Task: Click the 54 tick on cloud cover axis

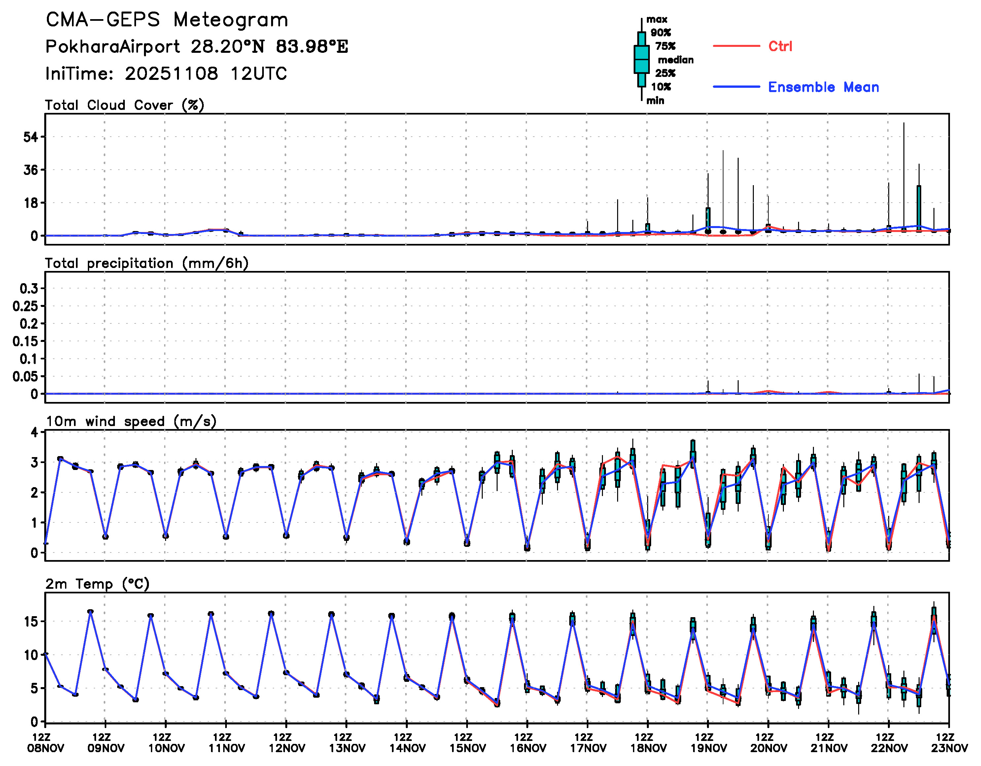Action: [x=31, y=137]
